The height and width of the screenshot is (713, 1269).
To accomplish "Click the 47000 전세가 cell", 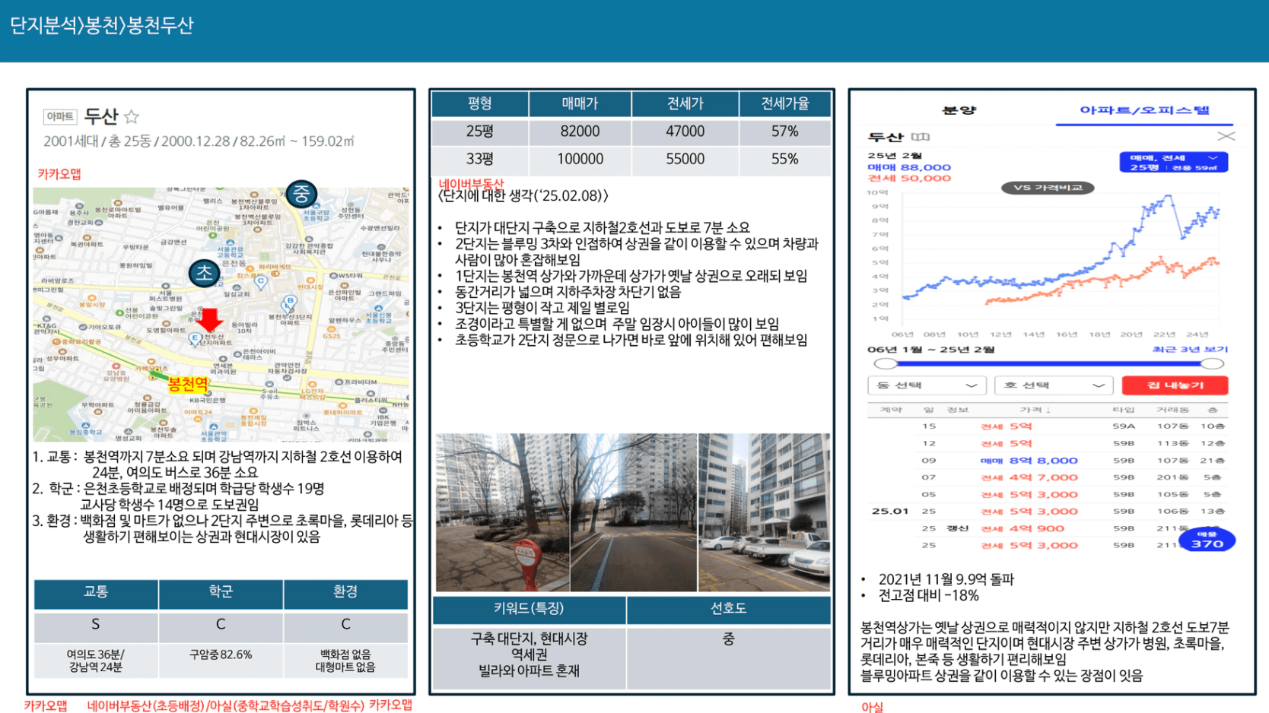I will click(685, 132).
